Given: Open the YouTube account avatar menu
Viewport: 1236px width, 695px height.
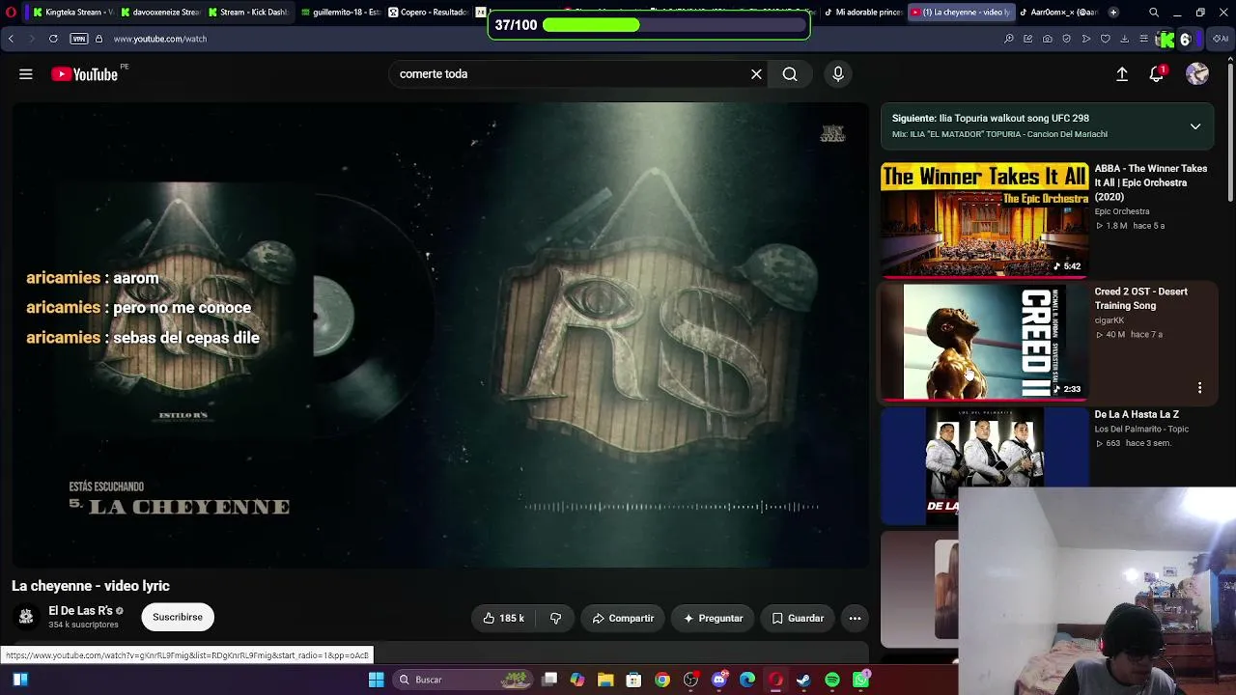Looking at the screenshot, I should 1197,74.
